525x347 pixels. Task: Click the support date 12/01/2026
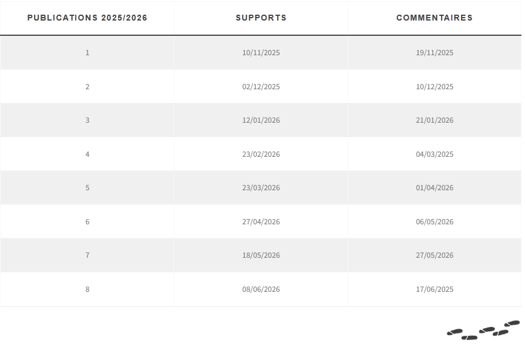point(261,120)
